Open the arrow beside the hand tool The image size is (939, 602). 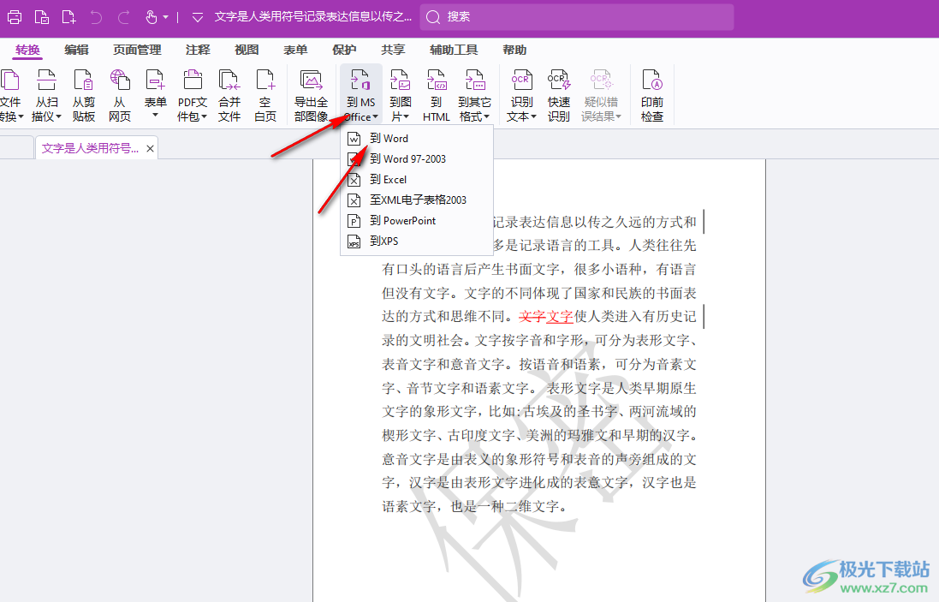[x=165, y=17]
